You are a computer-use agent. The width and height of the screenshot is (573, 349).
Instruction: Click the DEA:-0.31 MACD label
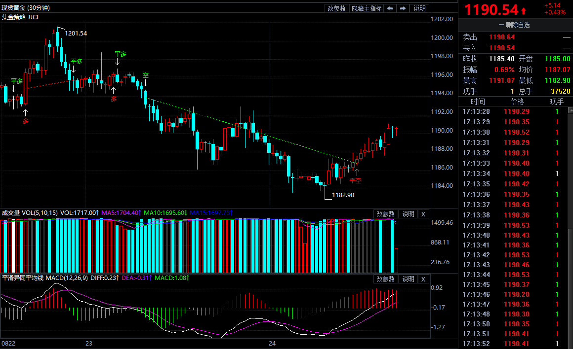(137, 278)
